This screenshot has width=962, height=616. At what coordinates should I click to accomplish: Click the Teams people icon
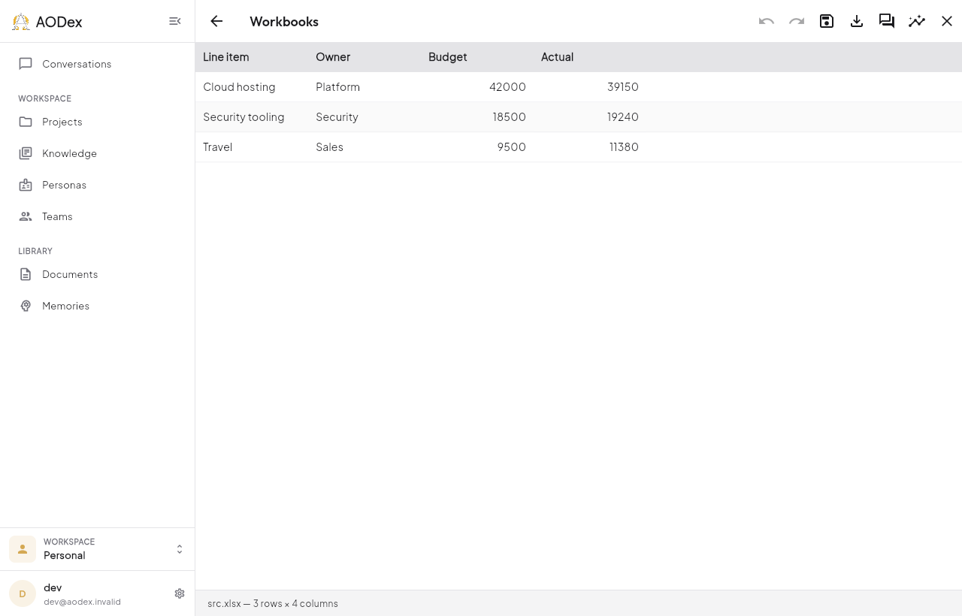click(26, 216)
